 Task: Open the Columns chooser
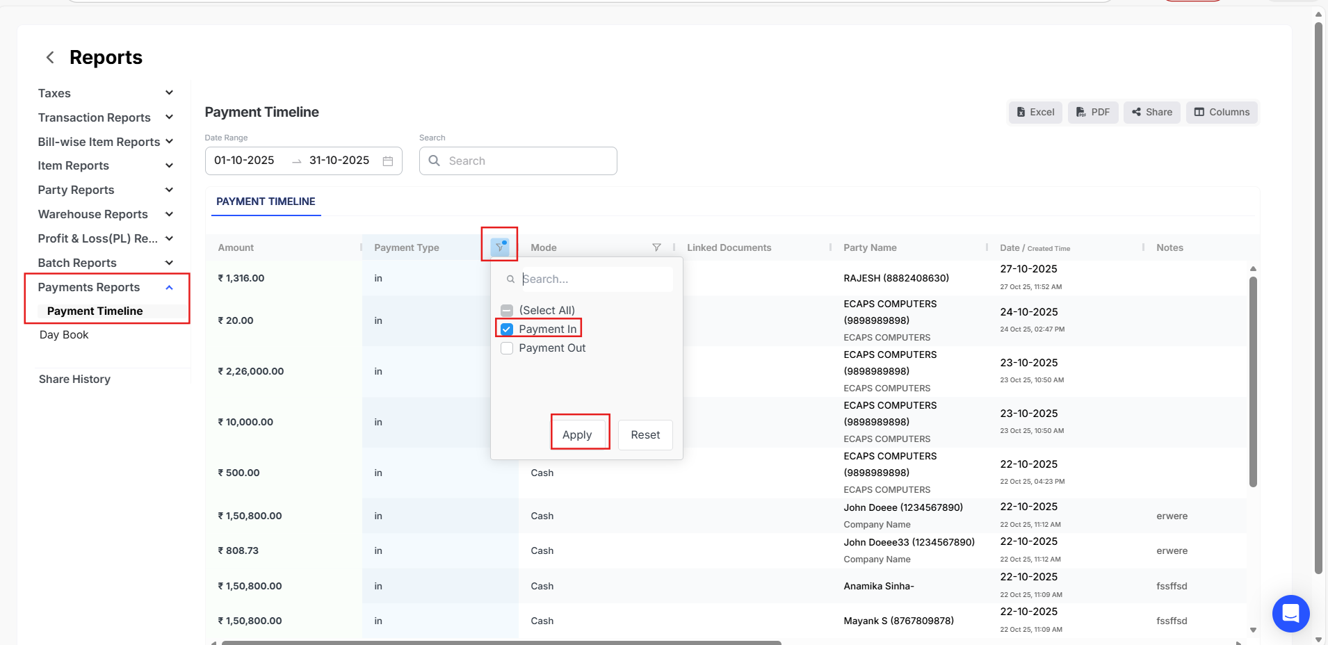(1221, 112)
